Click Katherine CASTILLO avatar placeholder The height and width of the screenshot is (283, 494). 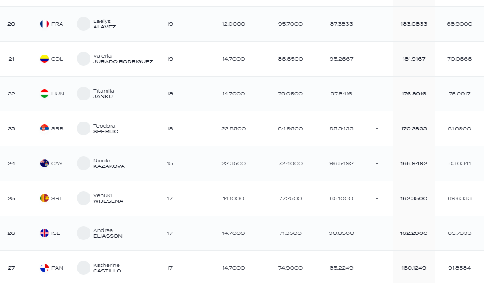click(x=84, y=268)
